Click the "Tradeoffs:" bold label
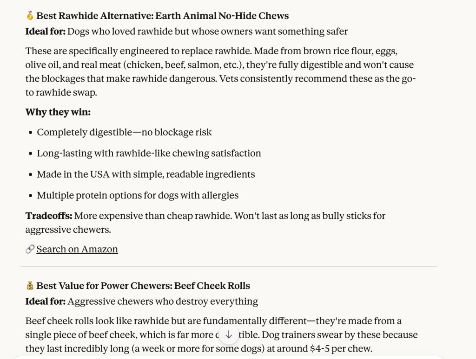The image size is (476, 359). tap(48, 216)
